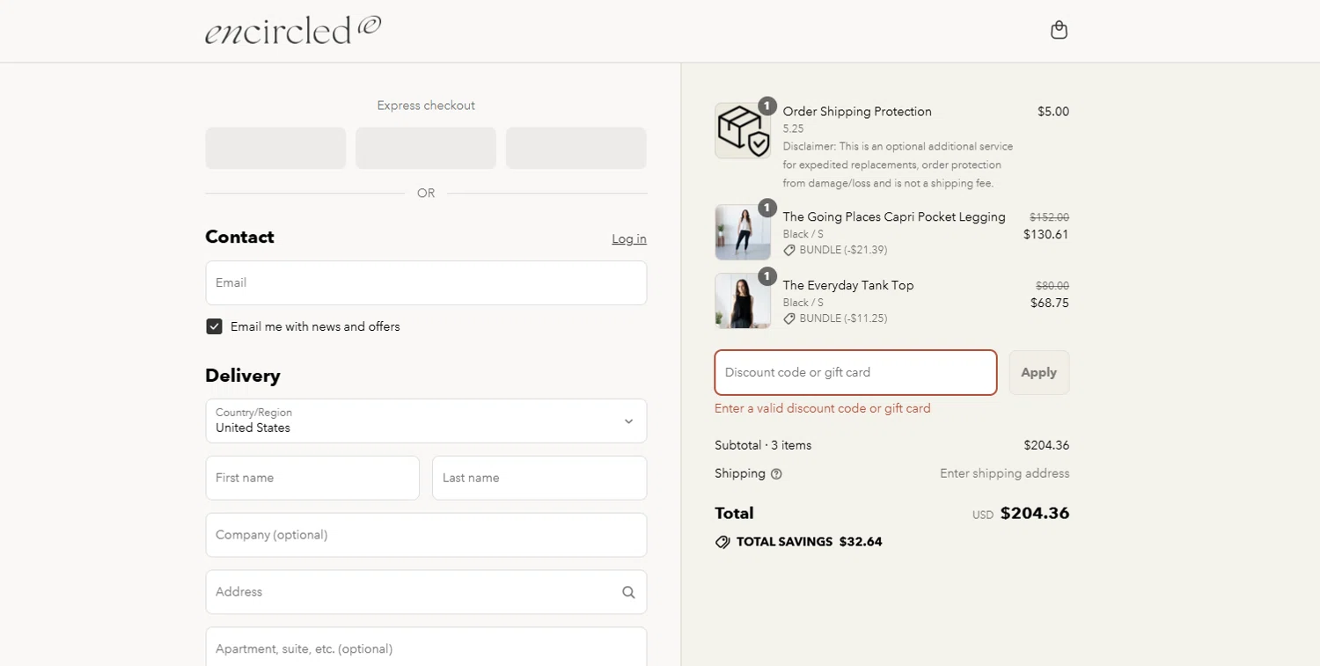The width and height of the screenshot is (1320, 666).
Task: Click the 'Order Shipping Protection' title text
Action: [x=857, y=112]
